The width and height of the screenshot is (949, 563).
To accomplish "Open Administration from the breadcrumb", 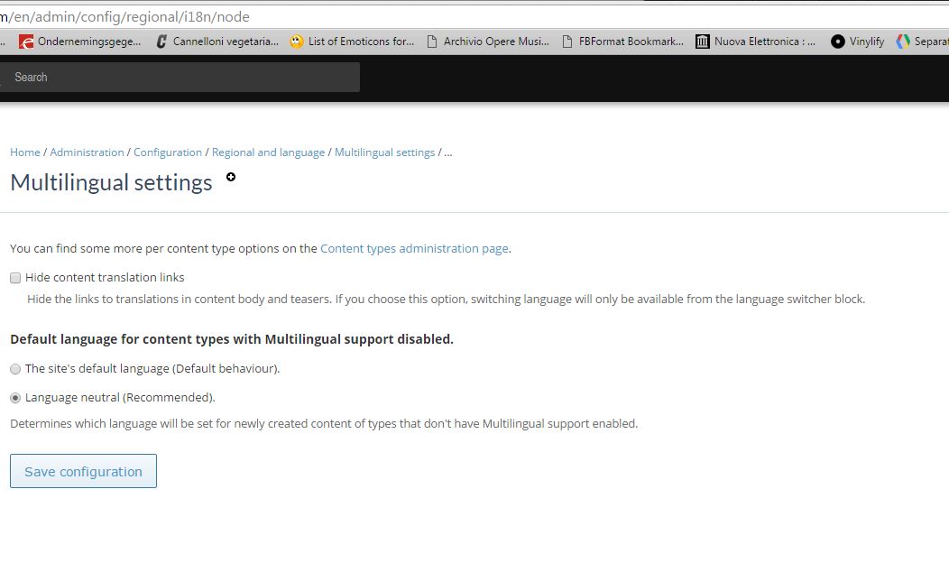I will click(87, 152).
